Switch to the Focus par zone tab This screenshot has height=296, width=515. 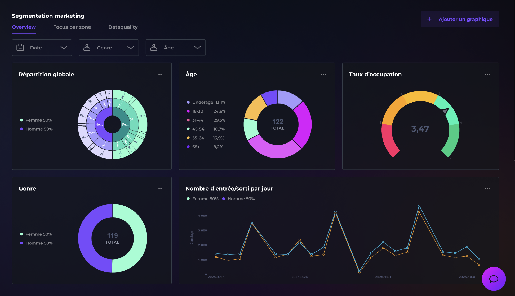(72, 27)
